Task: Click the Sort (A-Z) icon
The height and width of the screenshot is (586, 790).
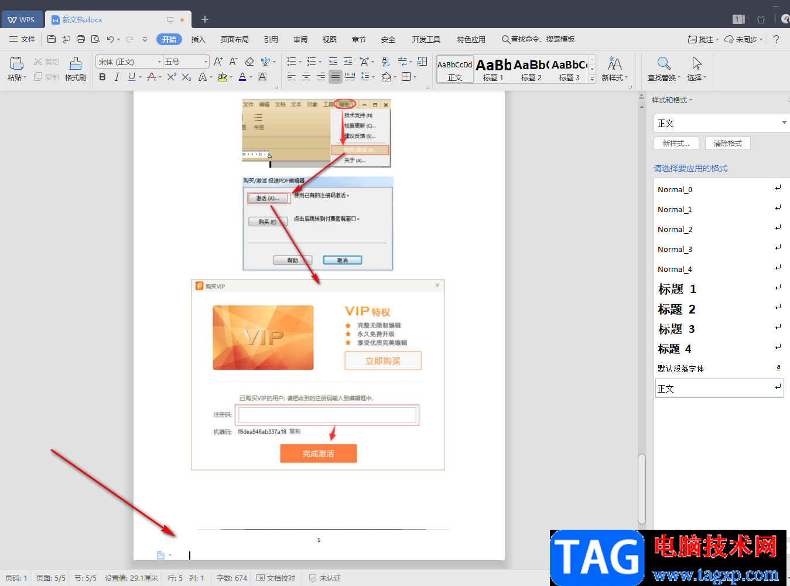Action: (x=385, y=62)
